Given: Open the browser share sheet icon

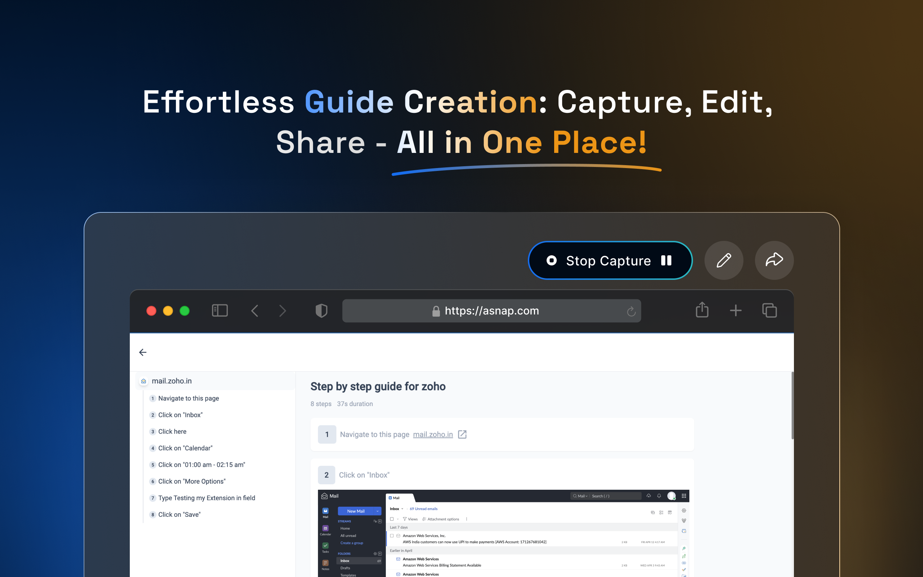Looking at the screenshot, I should (x=702, y=310).
